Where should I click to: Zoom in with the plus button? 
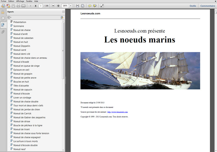[x=58, y=6]
